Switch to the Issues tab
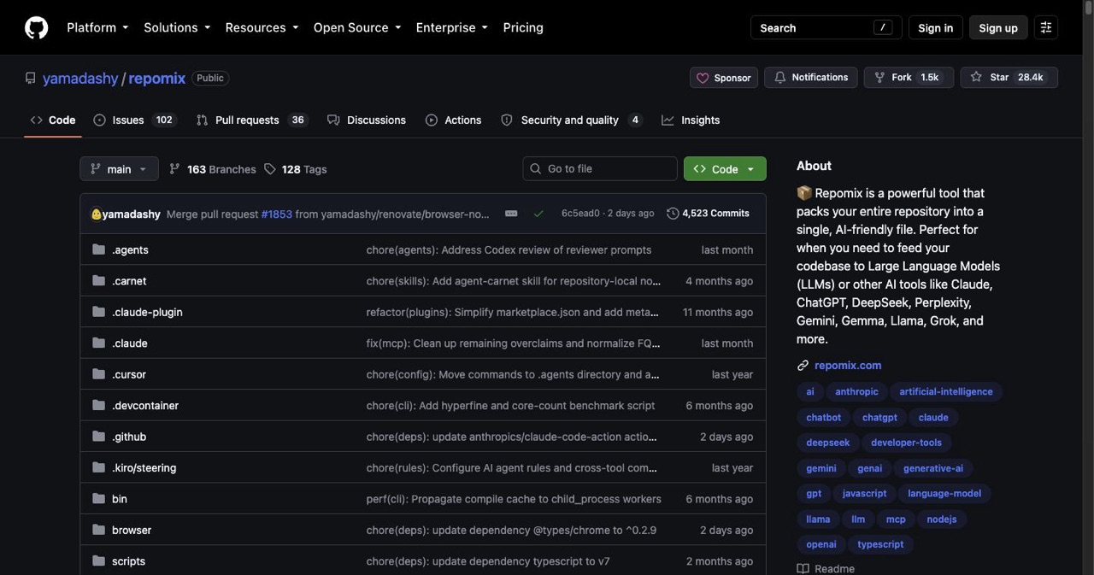This screenshot has height=575, width=1094. pos(134,120)
